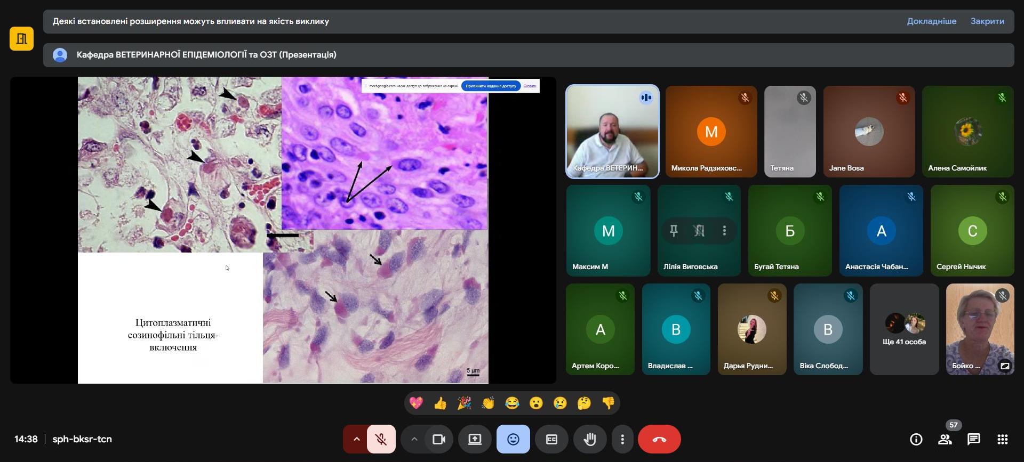Viewport: 1024px width, 462px height.
Task: Click Present now screen share icon
Action: click(474, 439)
